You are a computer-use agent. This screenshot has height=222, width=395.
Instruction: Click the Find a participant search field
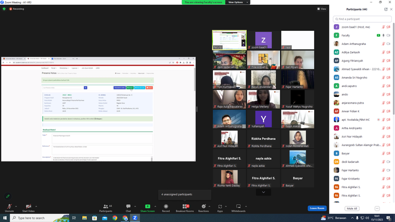(362, 19)
